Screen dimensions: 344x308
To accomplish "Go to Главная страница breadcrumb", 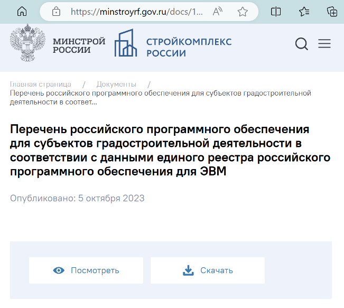I will click(41, 84).
